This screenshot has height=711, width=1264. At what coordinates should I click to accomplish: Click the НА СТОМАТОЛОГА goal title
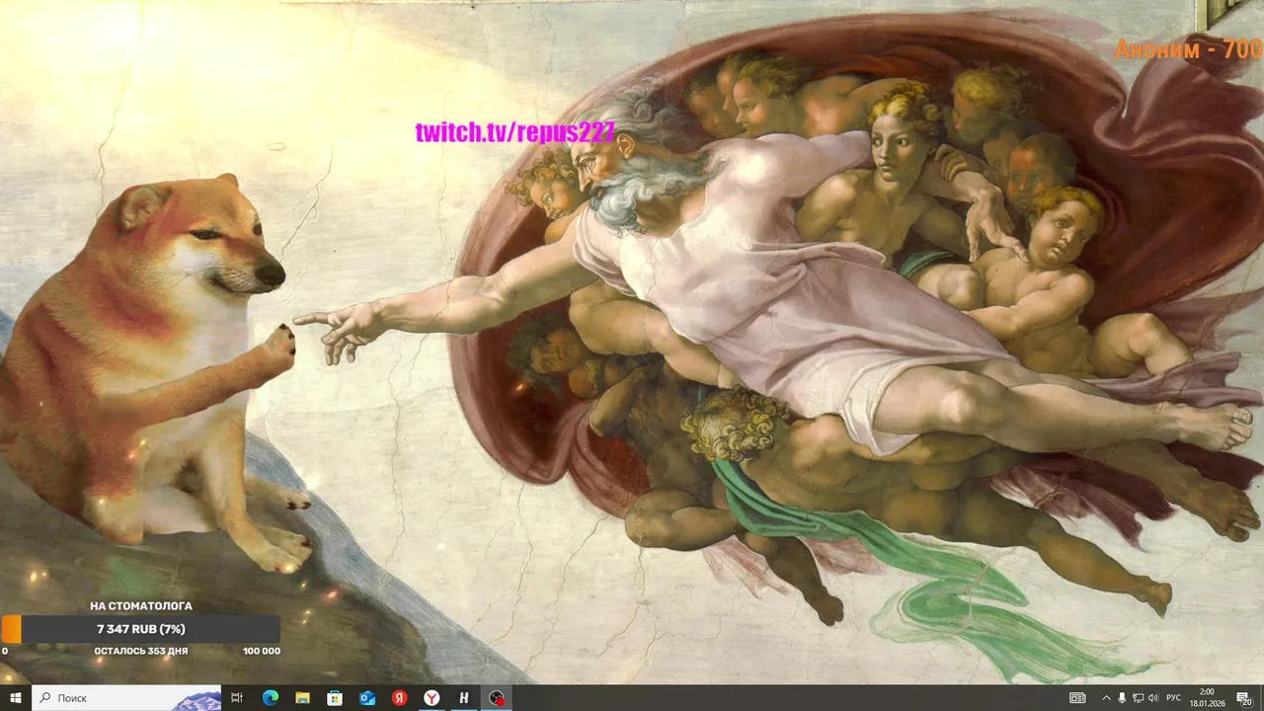141,606
